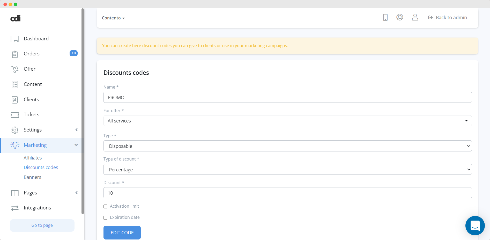Click the Expiration date label
Viewport: 490px width, 240px height.
(125, 217)
